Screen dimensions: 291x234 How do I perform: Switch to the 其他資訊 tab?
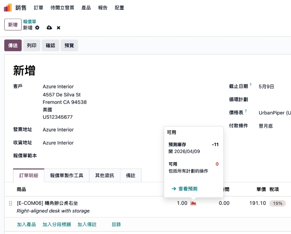pos(104,175)
